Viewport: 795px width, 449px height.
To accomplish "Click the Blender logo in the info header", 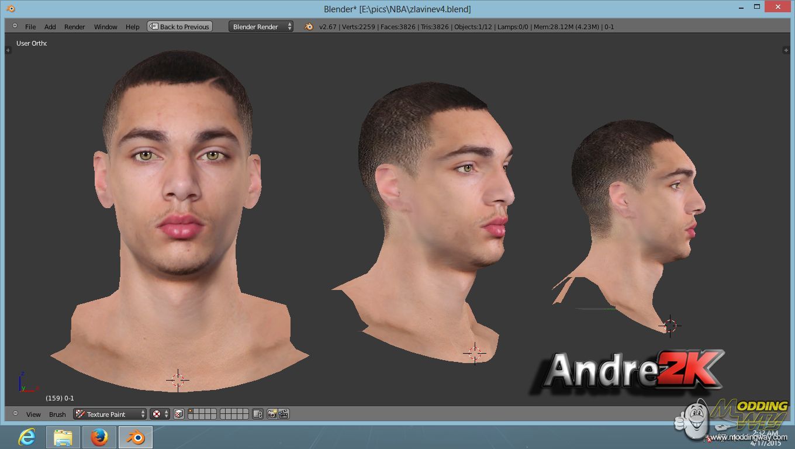I will (x=309, y=27).
